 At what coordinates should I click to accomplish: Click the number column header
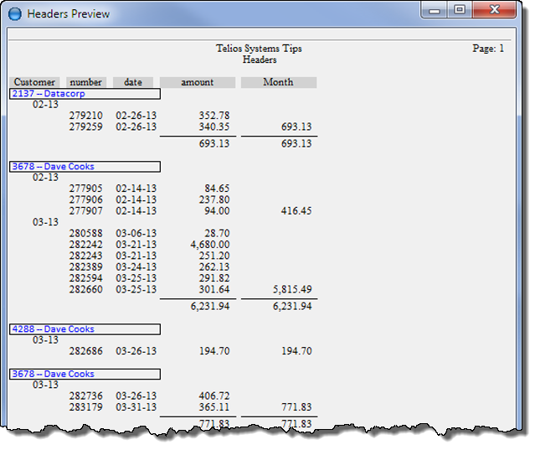pos(85,82)
